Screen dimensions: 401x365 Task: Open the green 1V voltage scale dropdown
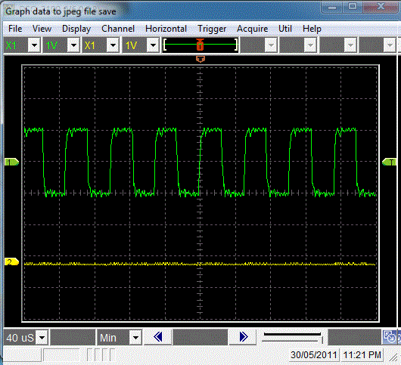tap(73, 45)
